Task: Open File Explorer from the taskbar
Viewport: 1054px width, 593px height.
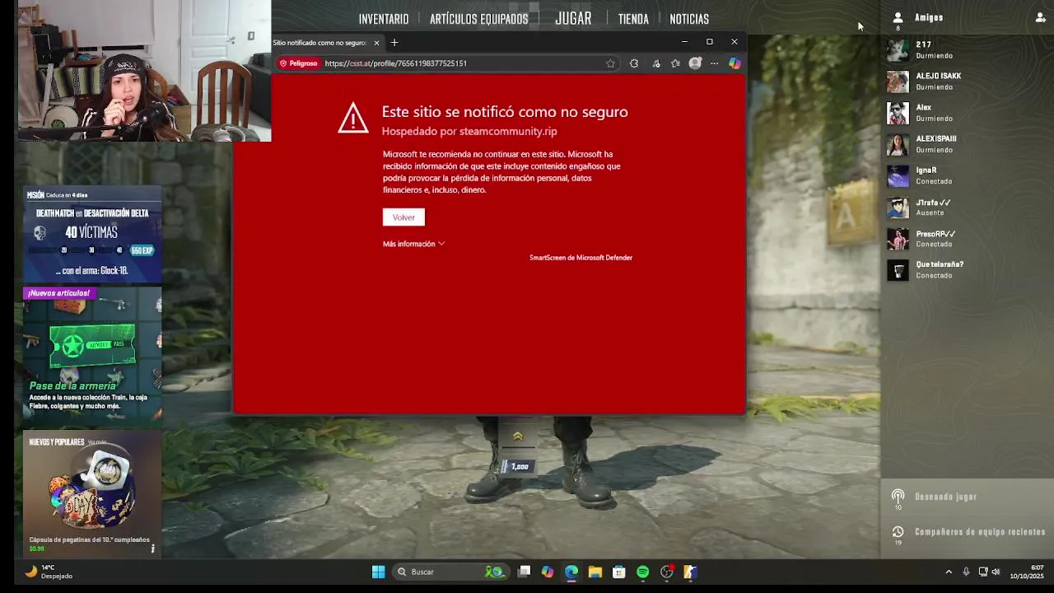Action: tap(595, 572)
